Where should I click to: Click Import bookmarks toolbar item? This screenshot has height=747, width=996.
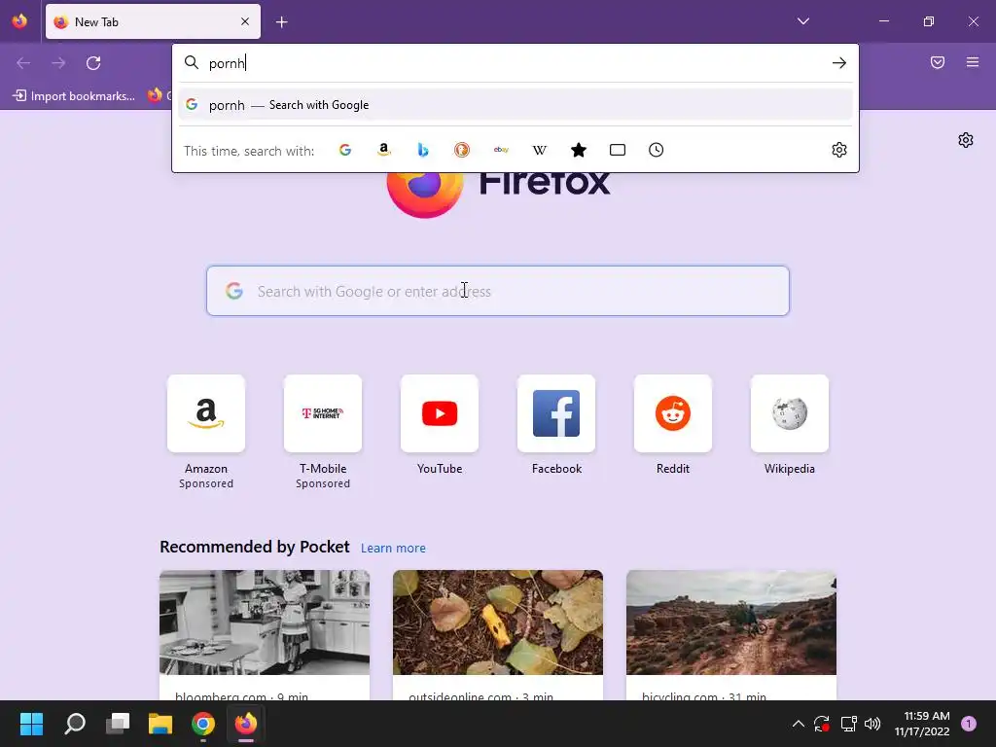[74, 96]
